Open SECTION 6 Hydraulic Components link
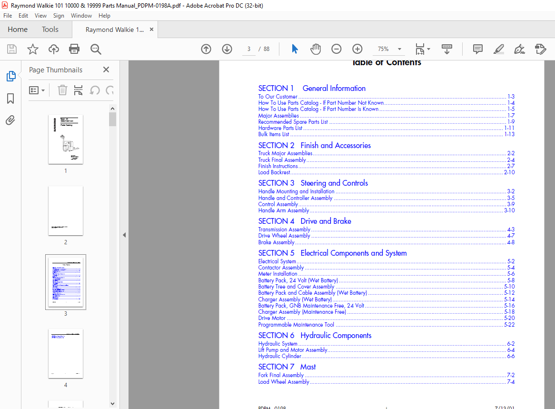Screen dimensions: 555x409 coord(315,335)
